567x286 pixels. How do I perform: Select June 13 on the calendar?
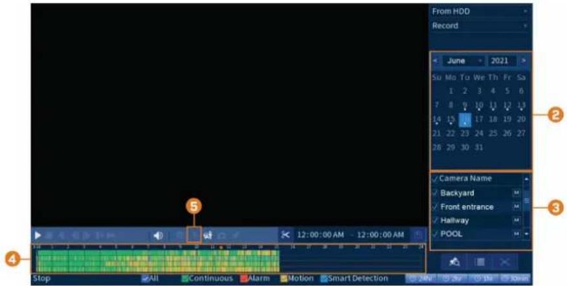tap(521, 105)
